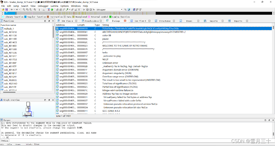Close the Output panel
The width and height of the screenshot is (275, 146).
pyautogui.click(x=273, y=120)
